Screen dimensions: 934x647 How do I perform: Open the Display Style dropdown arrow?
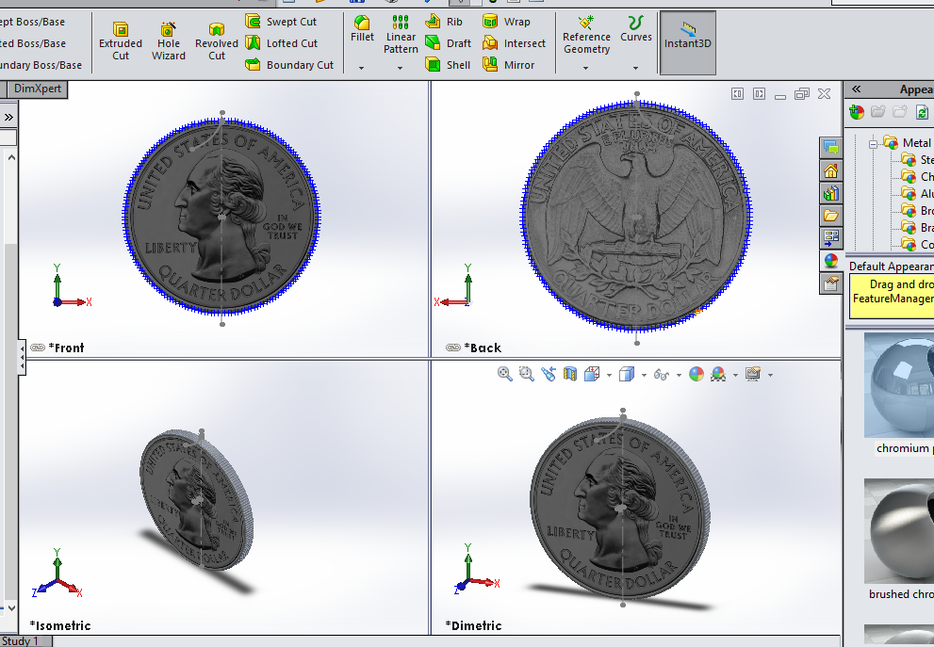point(644,375)
